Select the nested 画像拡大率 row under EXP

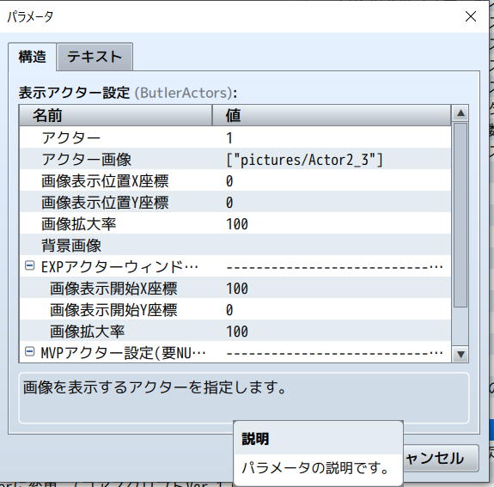pyautogui.click(x=235, y=331)
